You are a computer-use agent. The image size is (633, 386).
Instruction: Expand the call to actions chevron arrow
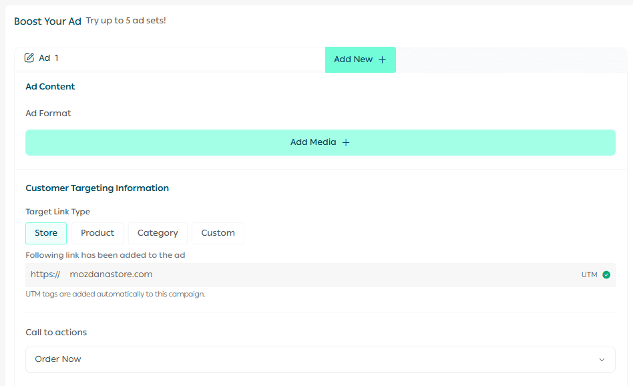[602, 359]
